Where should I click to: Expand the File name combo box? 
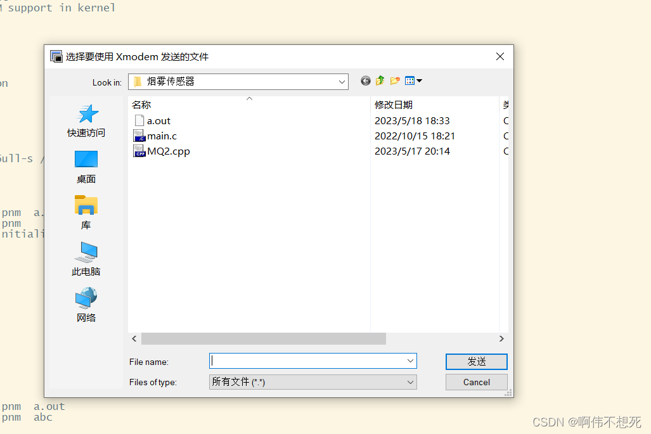(409, 361)
